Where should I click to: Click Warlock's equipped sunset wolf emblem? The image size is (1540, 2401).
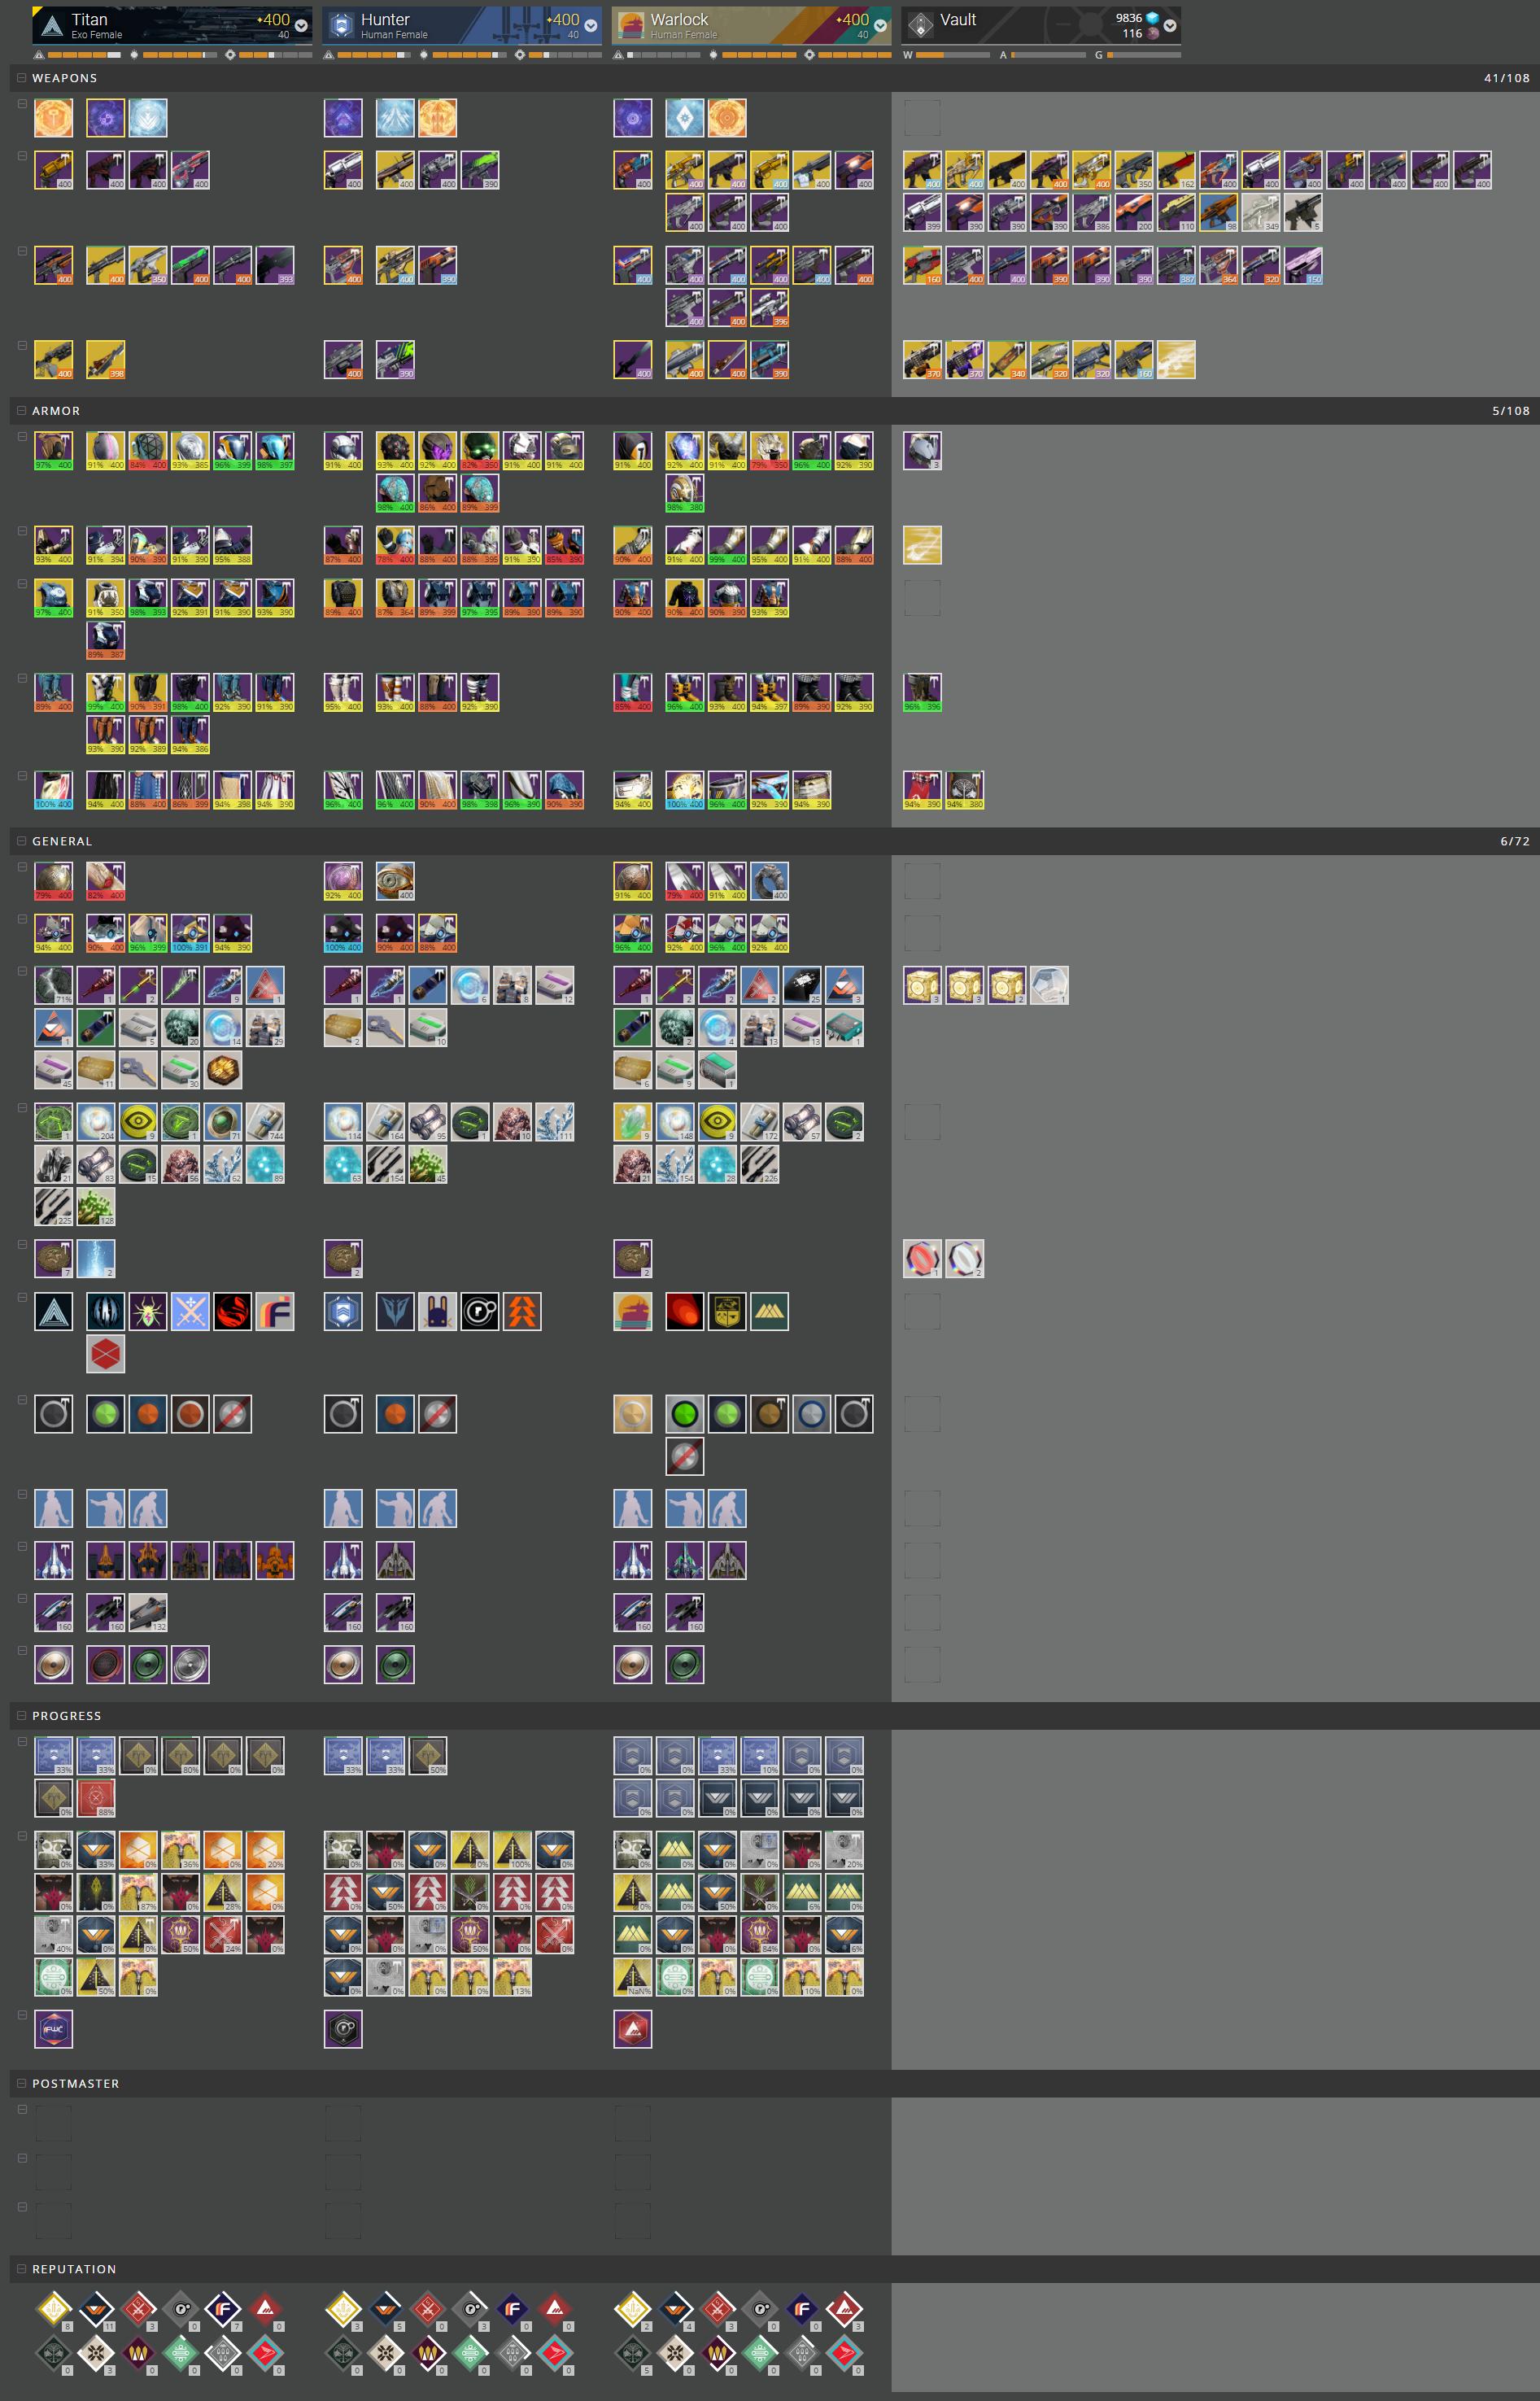click(633, 1312)
